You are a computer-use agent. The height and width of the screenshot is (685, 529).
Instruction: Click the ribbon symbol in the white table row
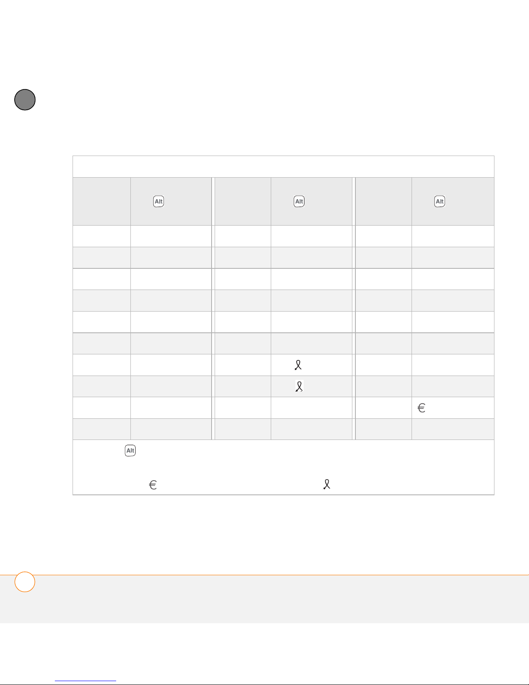coord(298,365)
